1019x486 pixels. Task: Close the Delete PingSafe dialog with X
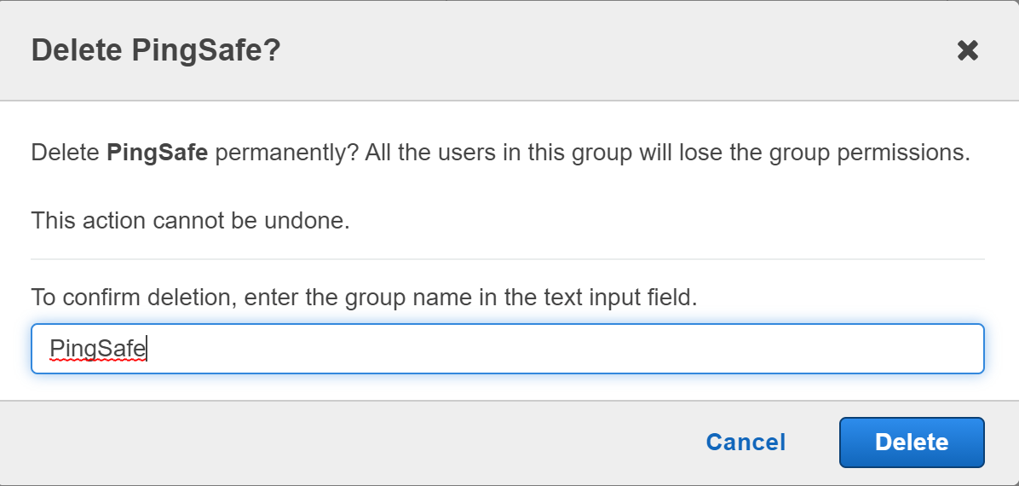(x=967, y=51)
